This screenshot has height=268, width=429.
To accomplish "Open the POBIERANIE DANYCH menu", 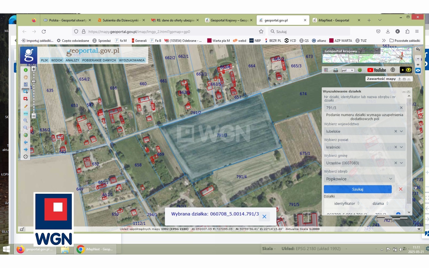I will (99, 60).
